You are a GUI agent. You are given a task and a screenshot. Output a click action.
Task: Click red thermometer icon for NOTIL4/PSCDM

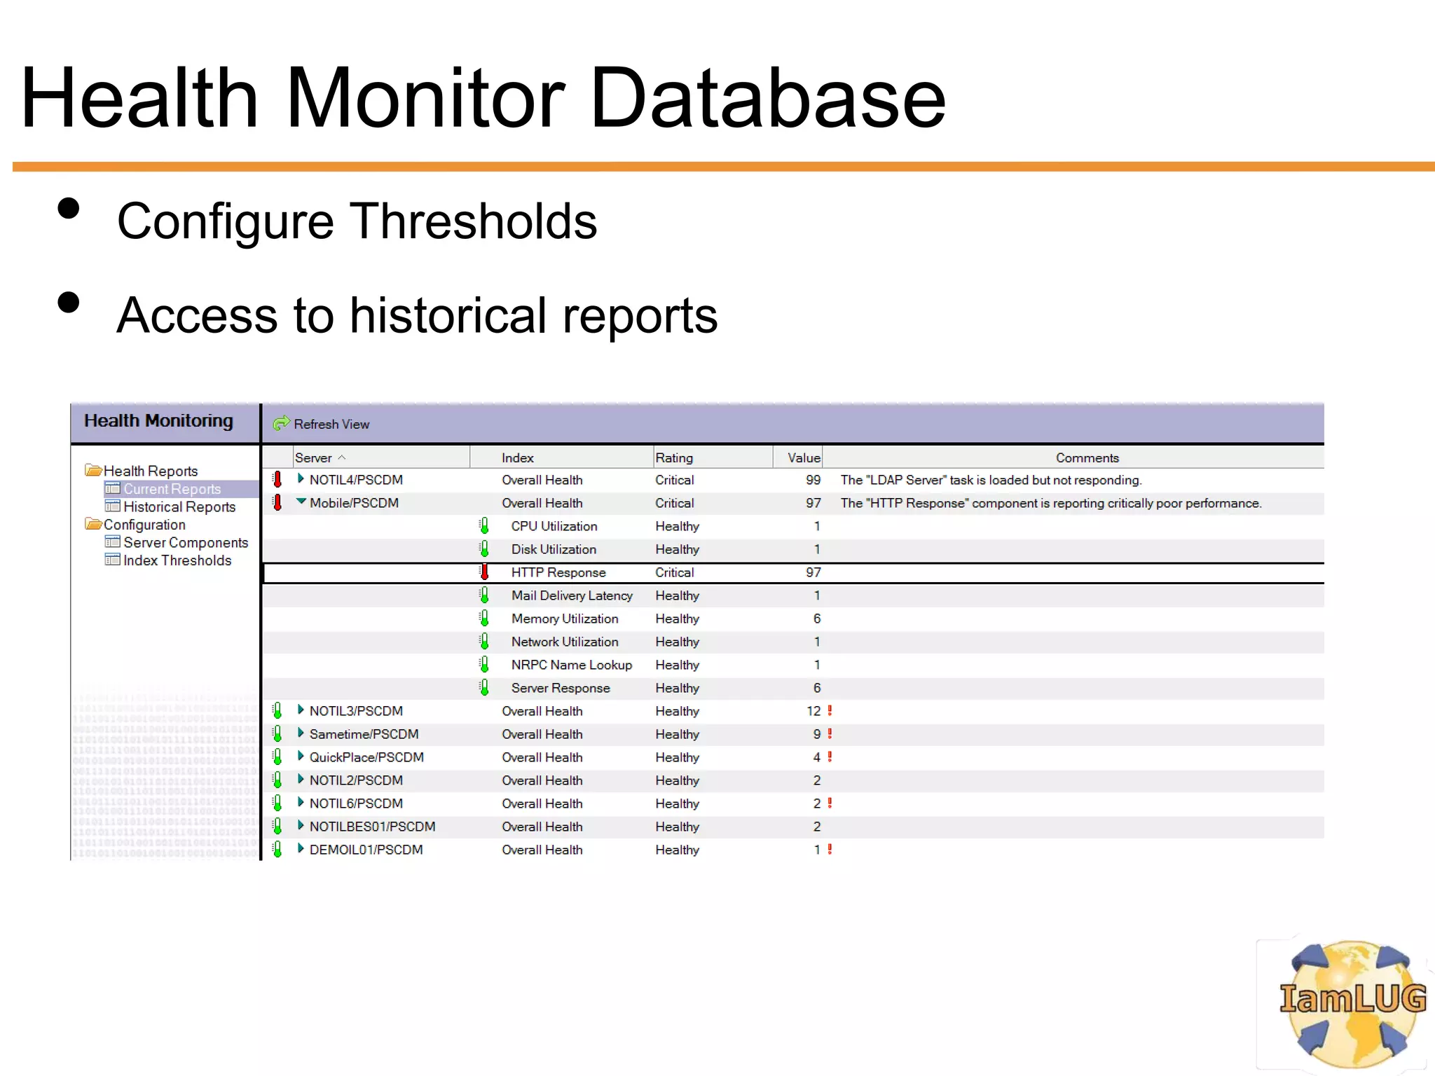(277, 479)
